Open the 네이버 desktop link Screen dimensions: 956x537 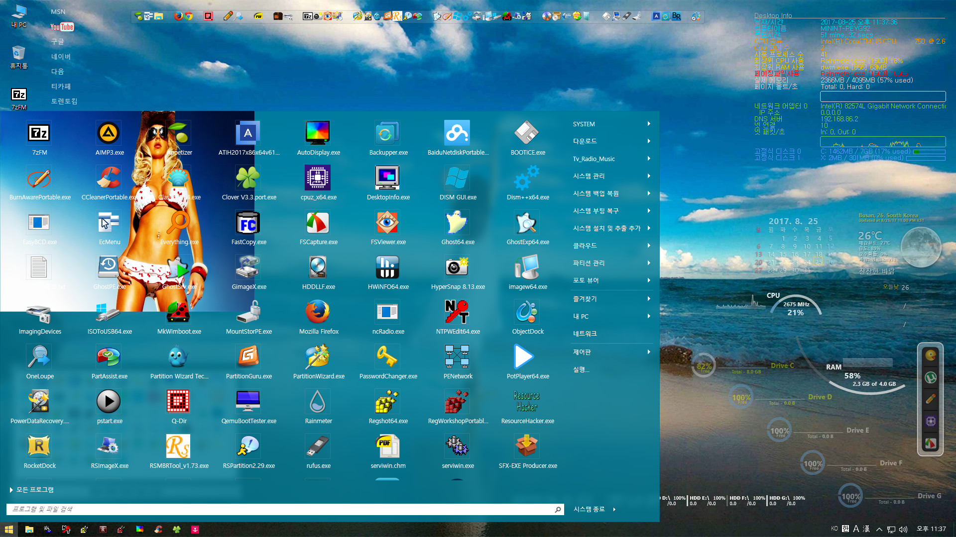pos(61,57)
